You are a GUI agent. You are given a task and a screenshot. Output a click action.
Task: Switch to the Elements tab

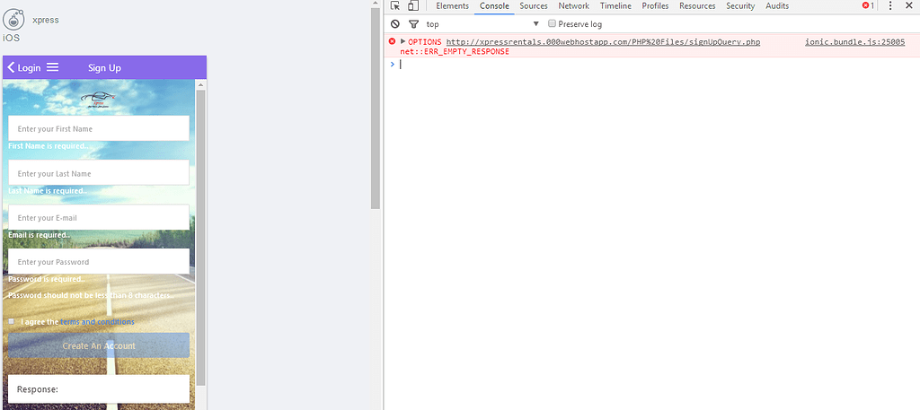pyautogui.click(x=453, y=6)
